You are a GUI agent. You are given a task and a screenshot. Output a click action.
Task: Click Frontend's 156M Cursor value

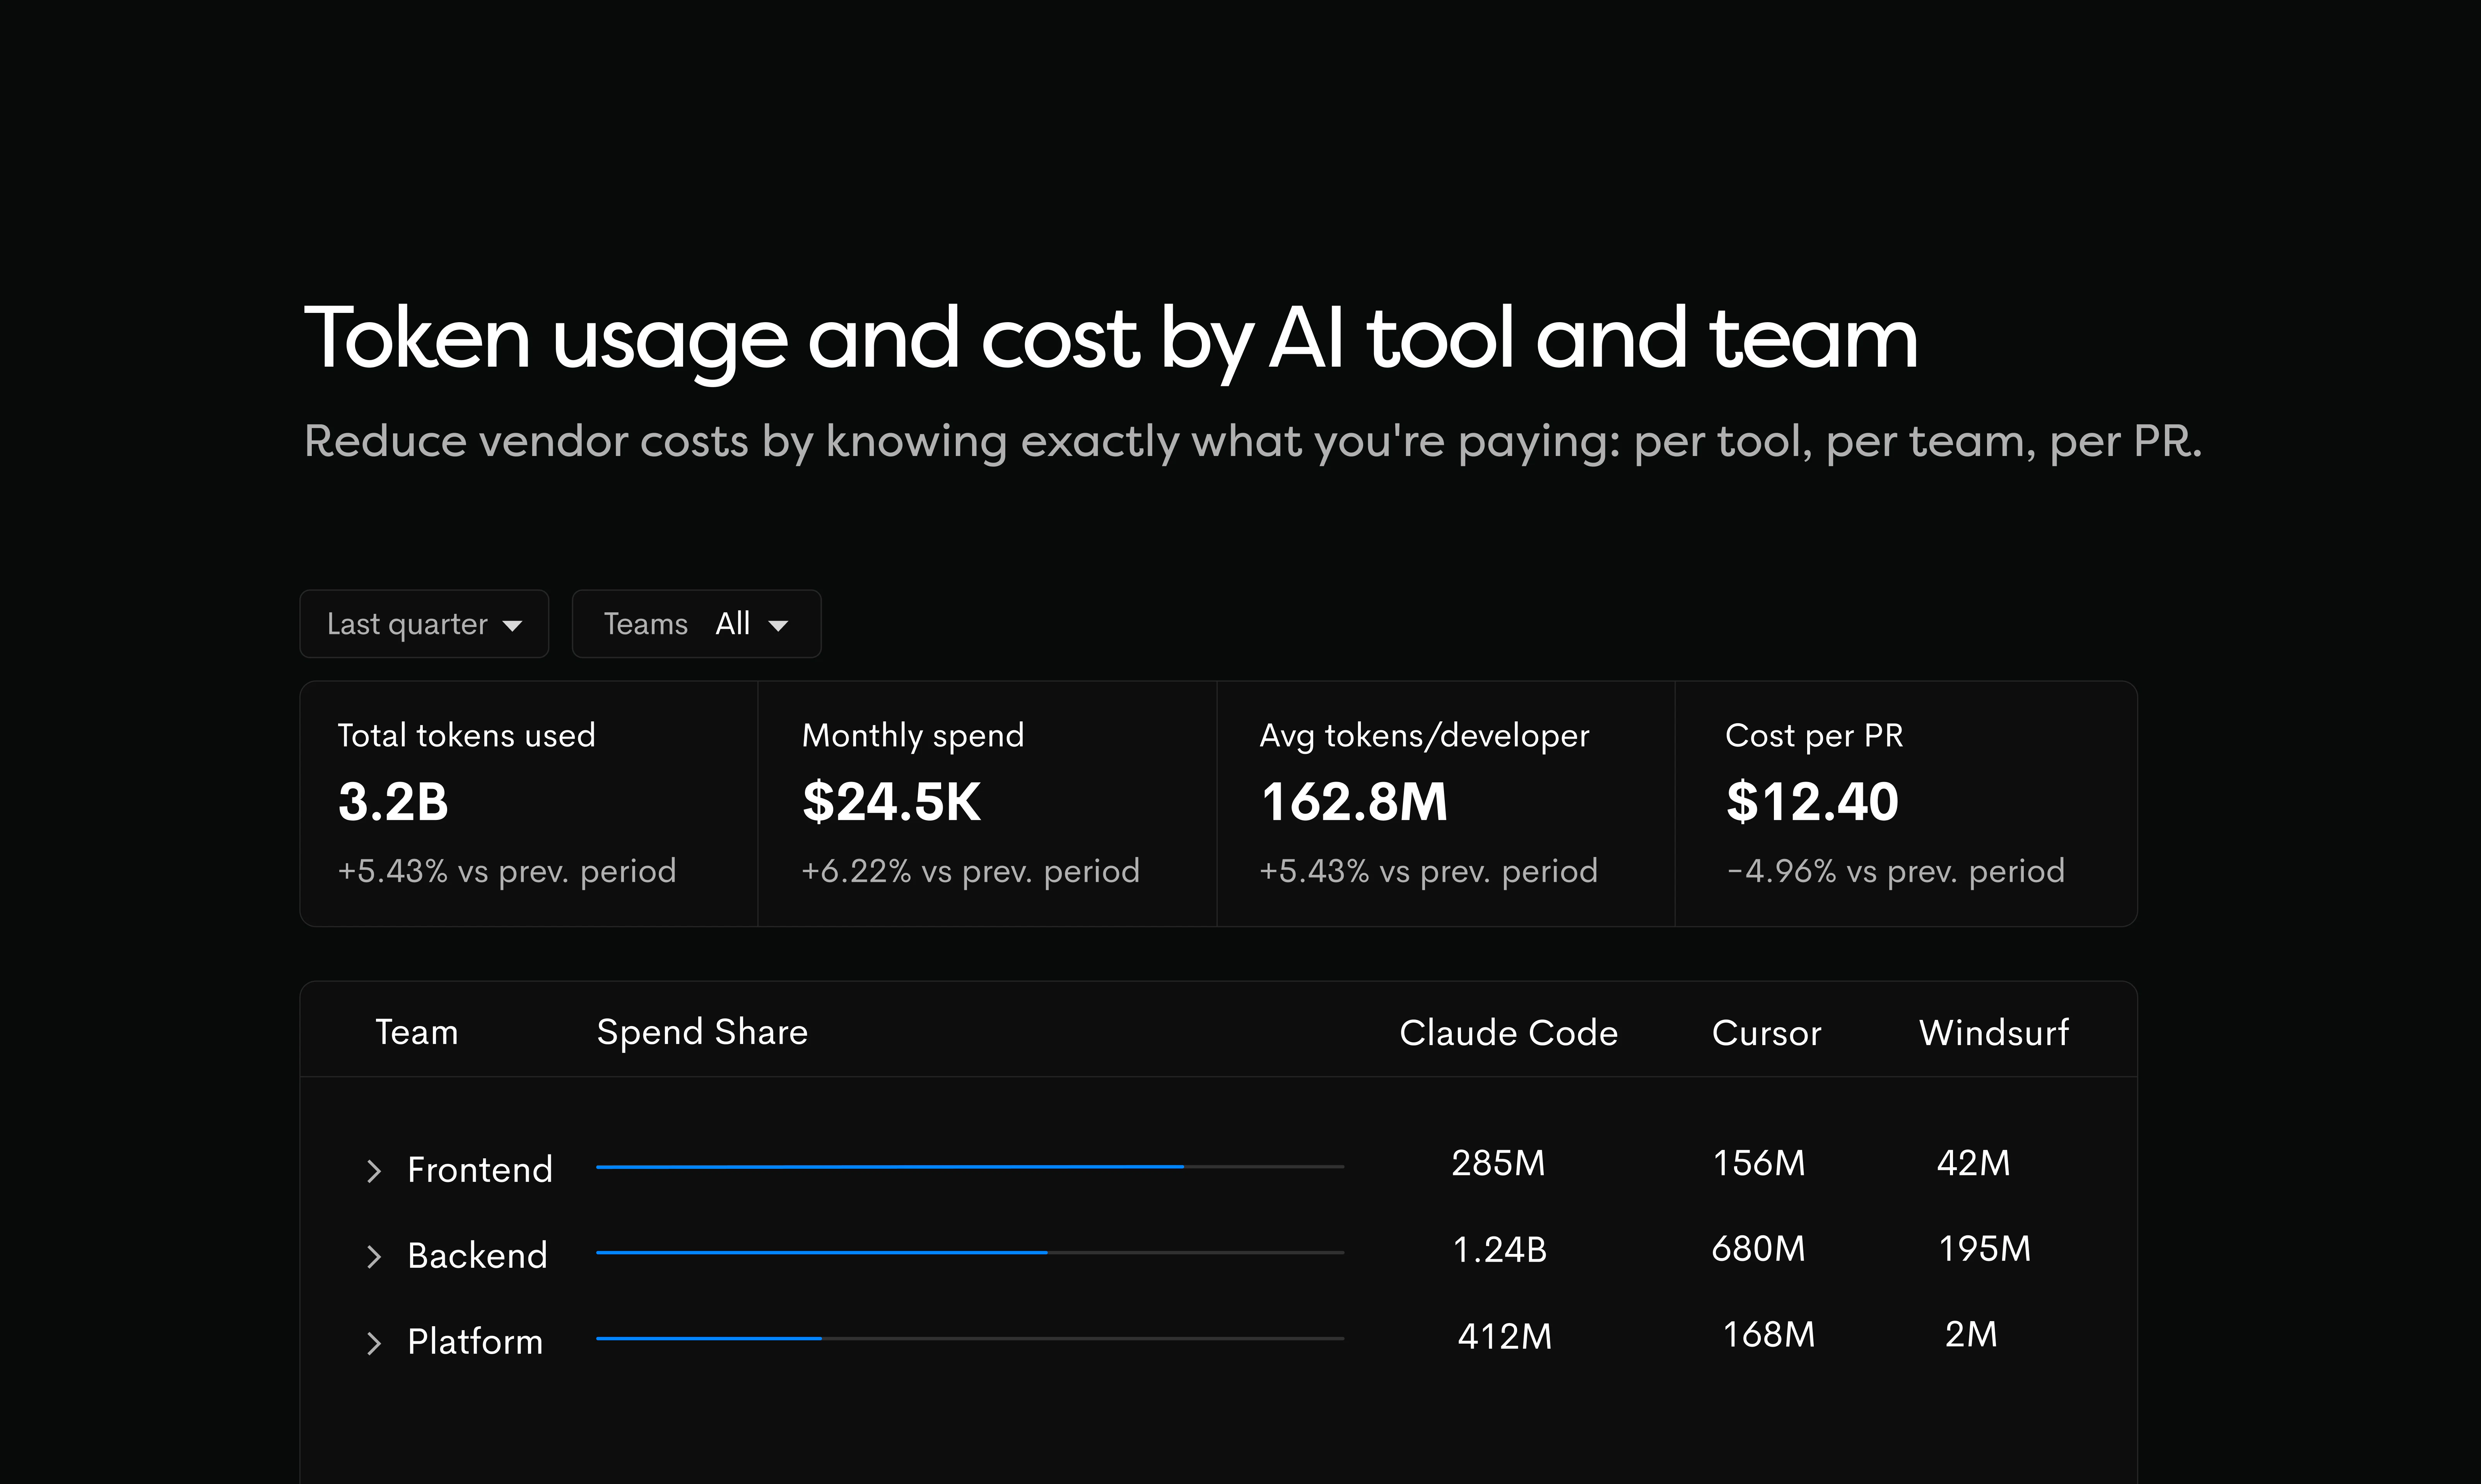1759,1163
